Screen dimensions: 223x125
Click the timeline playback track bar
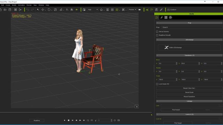76,112
